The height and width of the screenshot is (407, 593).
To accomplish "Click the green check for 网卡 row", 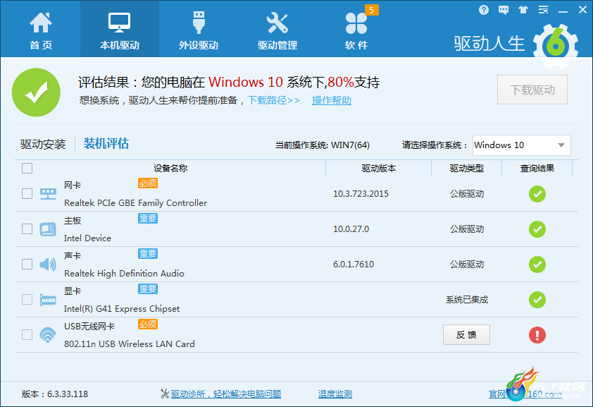I will tap(537, 194).
